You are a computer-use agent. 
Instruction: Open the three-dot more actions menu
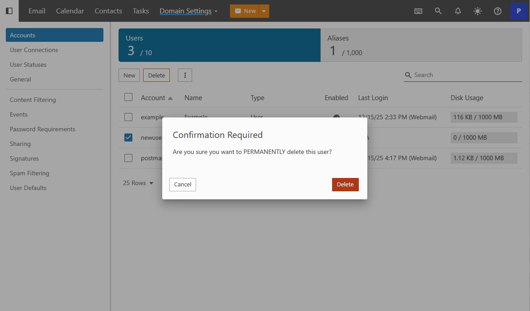(x=185, y=75)
